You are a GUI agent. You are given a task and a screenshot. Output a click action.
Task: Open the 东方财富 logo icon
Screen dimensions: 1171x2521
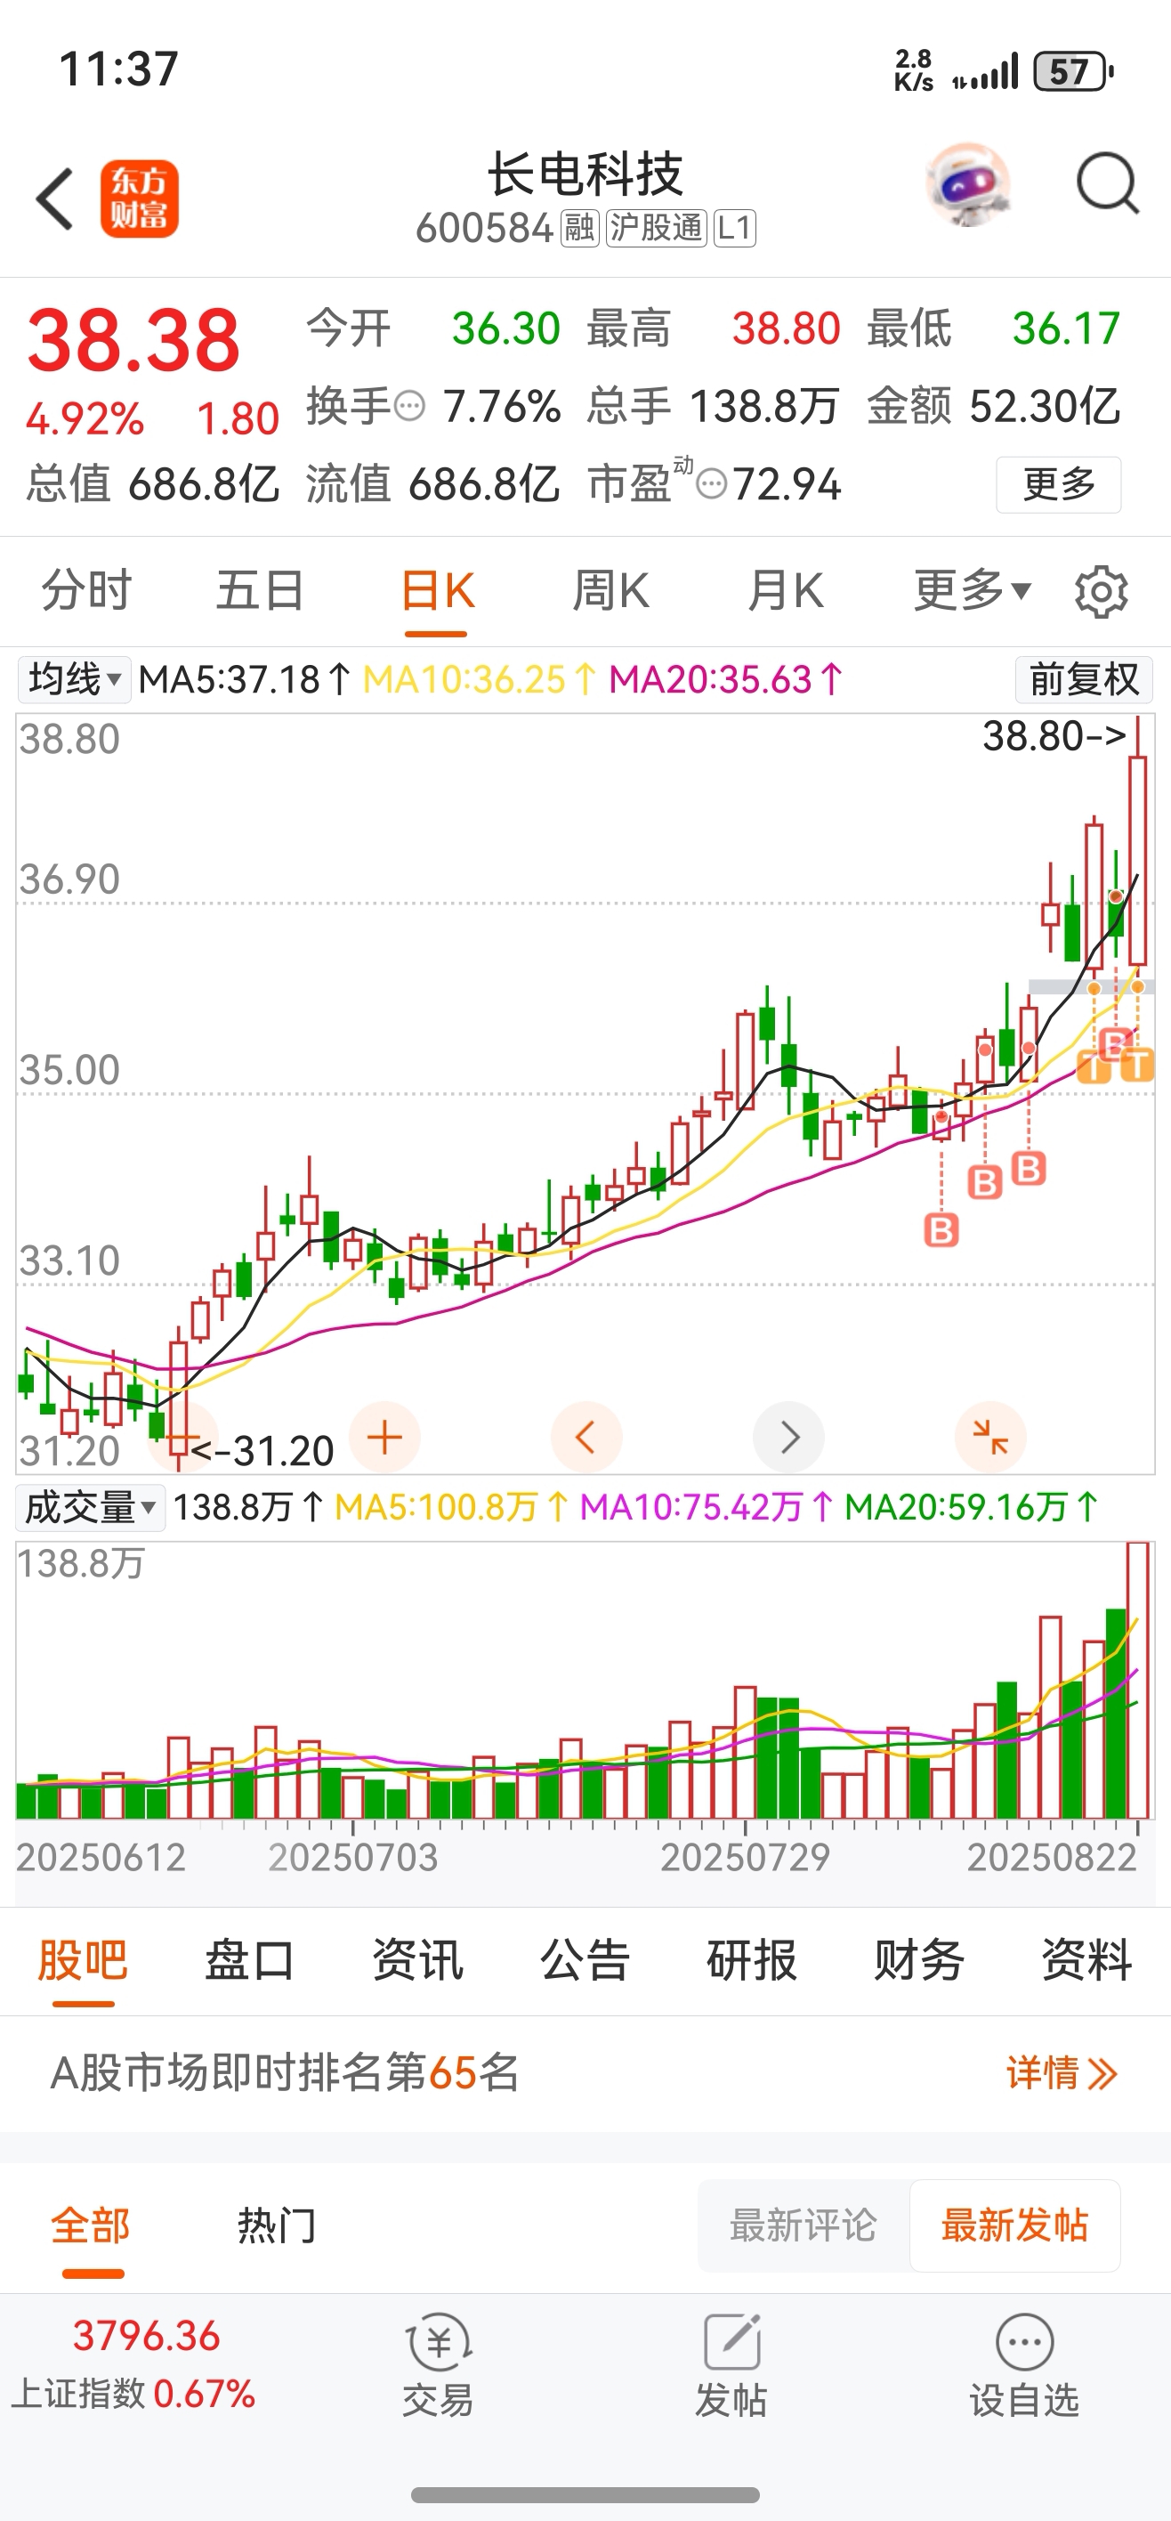coord(140,199)
